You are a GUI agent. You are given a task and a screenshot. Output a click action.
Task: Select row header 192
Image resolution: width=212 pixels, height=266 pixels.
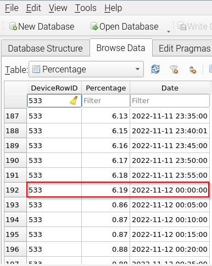(x=15, y=190)
